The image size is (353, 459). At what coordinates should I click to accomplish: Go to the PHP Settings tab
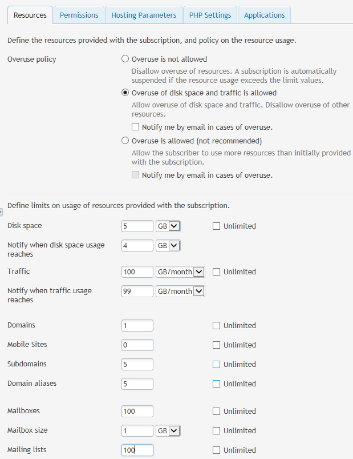210,15
